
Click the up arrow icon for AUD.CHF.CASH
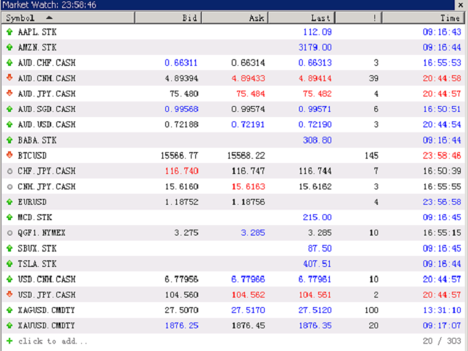(10, 63)
